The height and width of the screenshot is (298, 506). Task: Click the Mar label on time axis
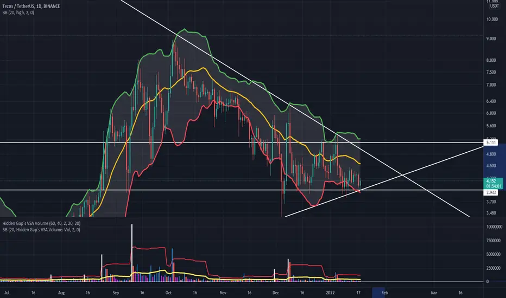(434, 293)
